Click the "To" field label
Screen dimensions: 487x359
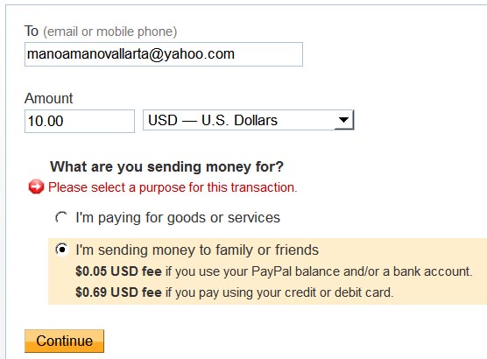pyautogui.click(x=32, y=31)
